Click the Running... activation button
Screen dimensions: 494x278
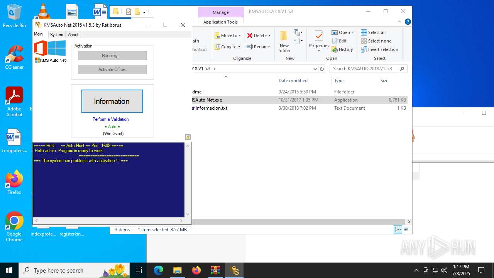[x=112, y=56]
